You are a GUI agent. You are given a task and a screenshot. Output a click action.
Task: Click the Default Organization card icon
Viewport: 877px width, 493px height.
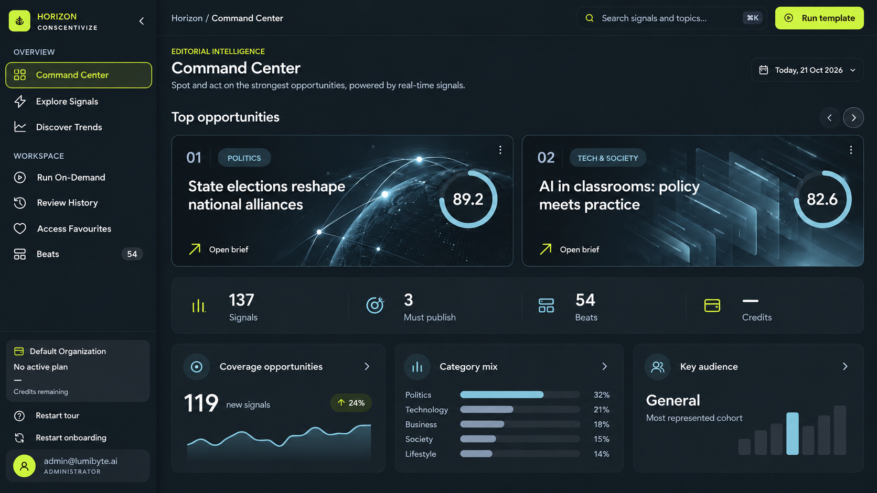pyautogui.click(x=19, y=351)
